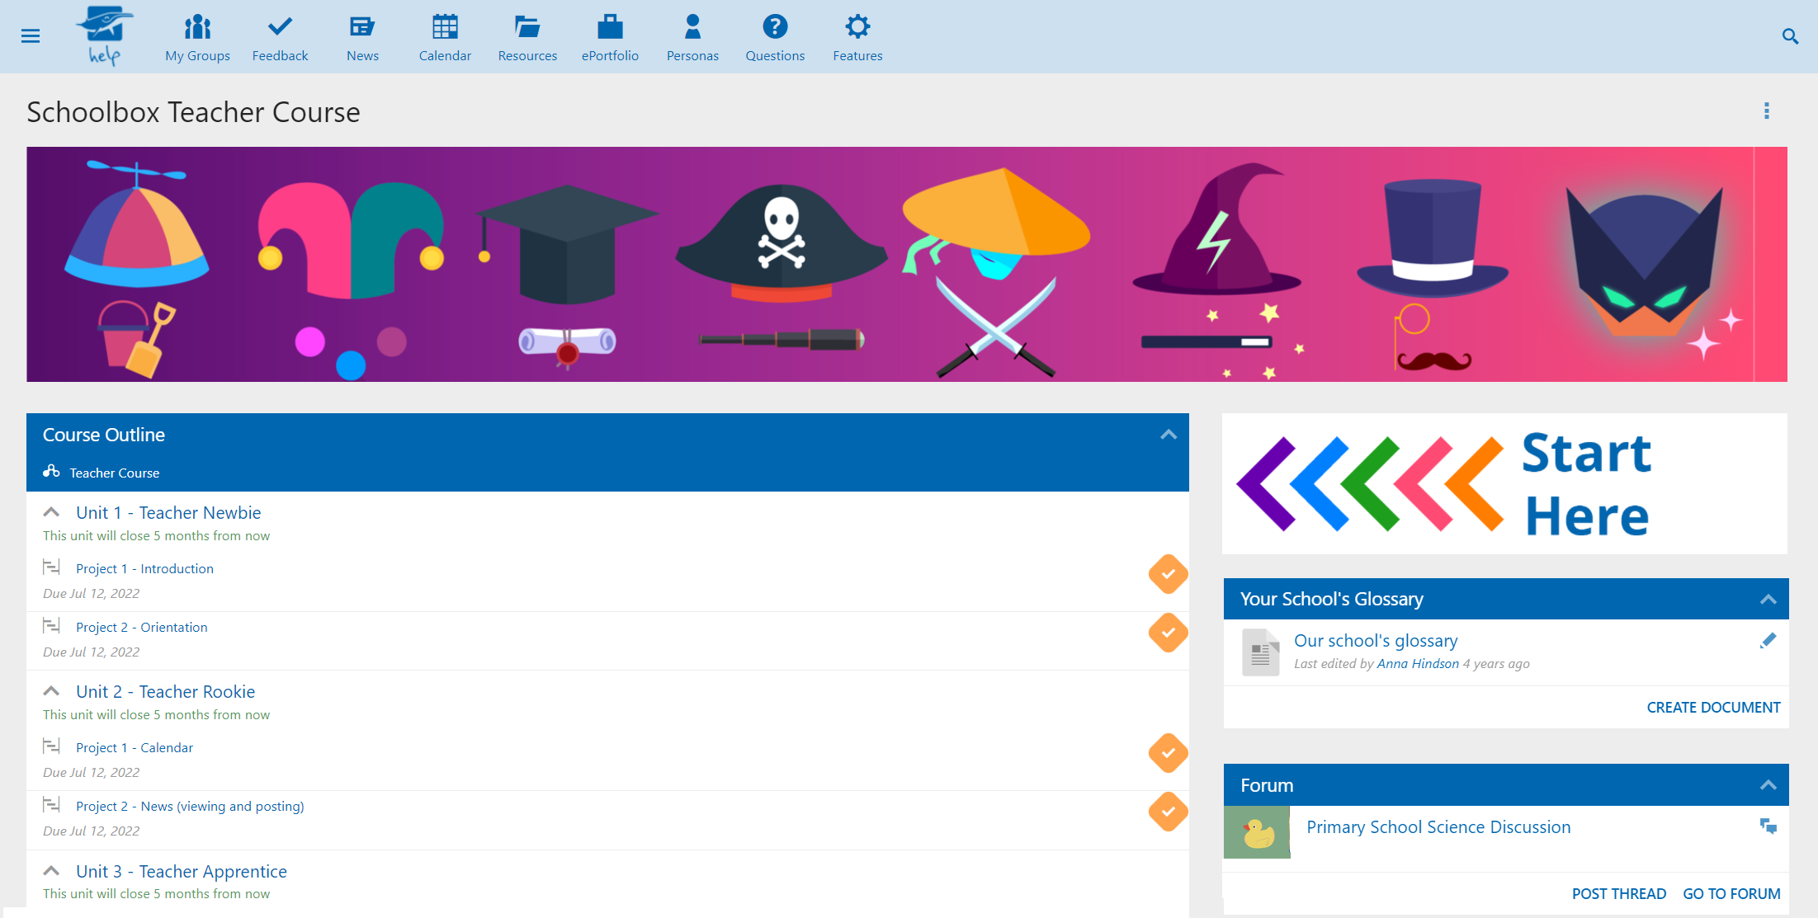The image size is (1818, 918).
Task: Toggle completion badge on Project 2 - Orientation
Action: tap(1168, 633)
